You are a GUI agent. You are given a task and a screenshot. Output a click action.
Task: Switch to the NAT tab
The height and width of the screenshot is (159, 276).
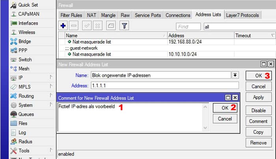point(91,15)
